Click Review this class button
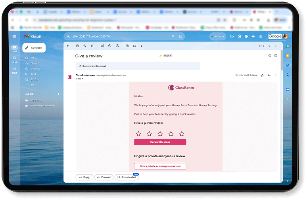The image size is (307, 200). 160,142
